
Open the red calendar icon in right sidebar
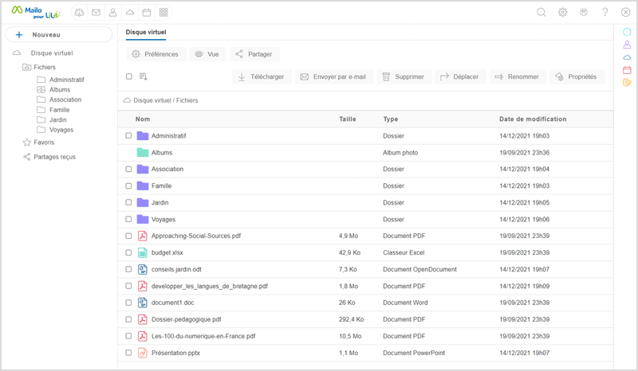pos(627,70)
